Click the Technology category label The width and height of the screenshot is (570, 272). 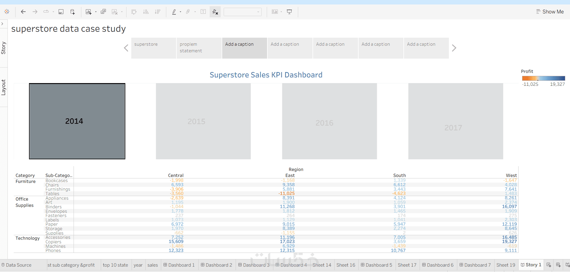28,238
